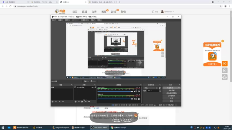Expand the stop streaming button dropdown arrow
Image resolution: width=232 pixels, height=130 pixels.
(179, 88)
